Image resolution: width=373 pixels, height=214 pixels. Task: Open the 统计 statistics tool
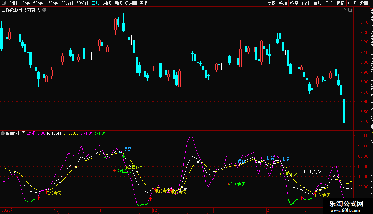306,3
